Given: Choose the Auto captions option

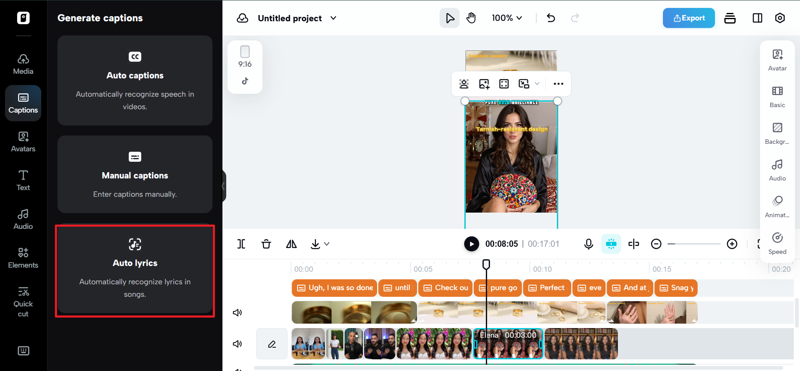Looking at the screenshot, I should click(x=135, y=80).
